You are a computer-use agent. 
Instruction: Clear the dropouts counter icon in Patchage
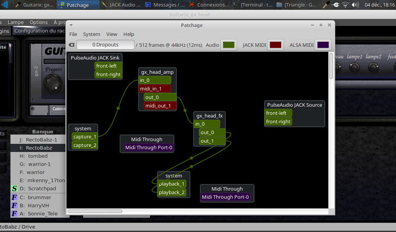(x=72, y=45)
